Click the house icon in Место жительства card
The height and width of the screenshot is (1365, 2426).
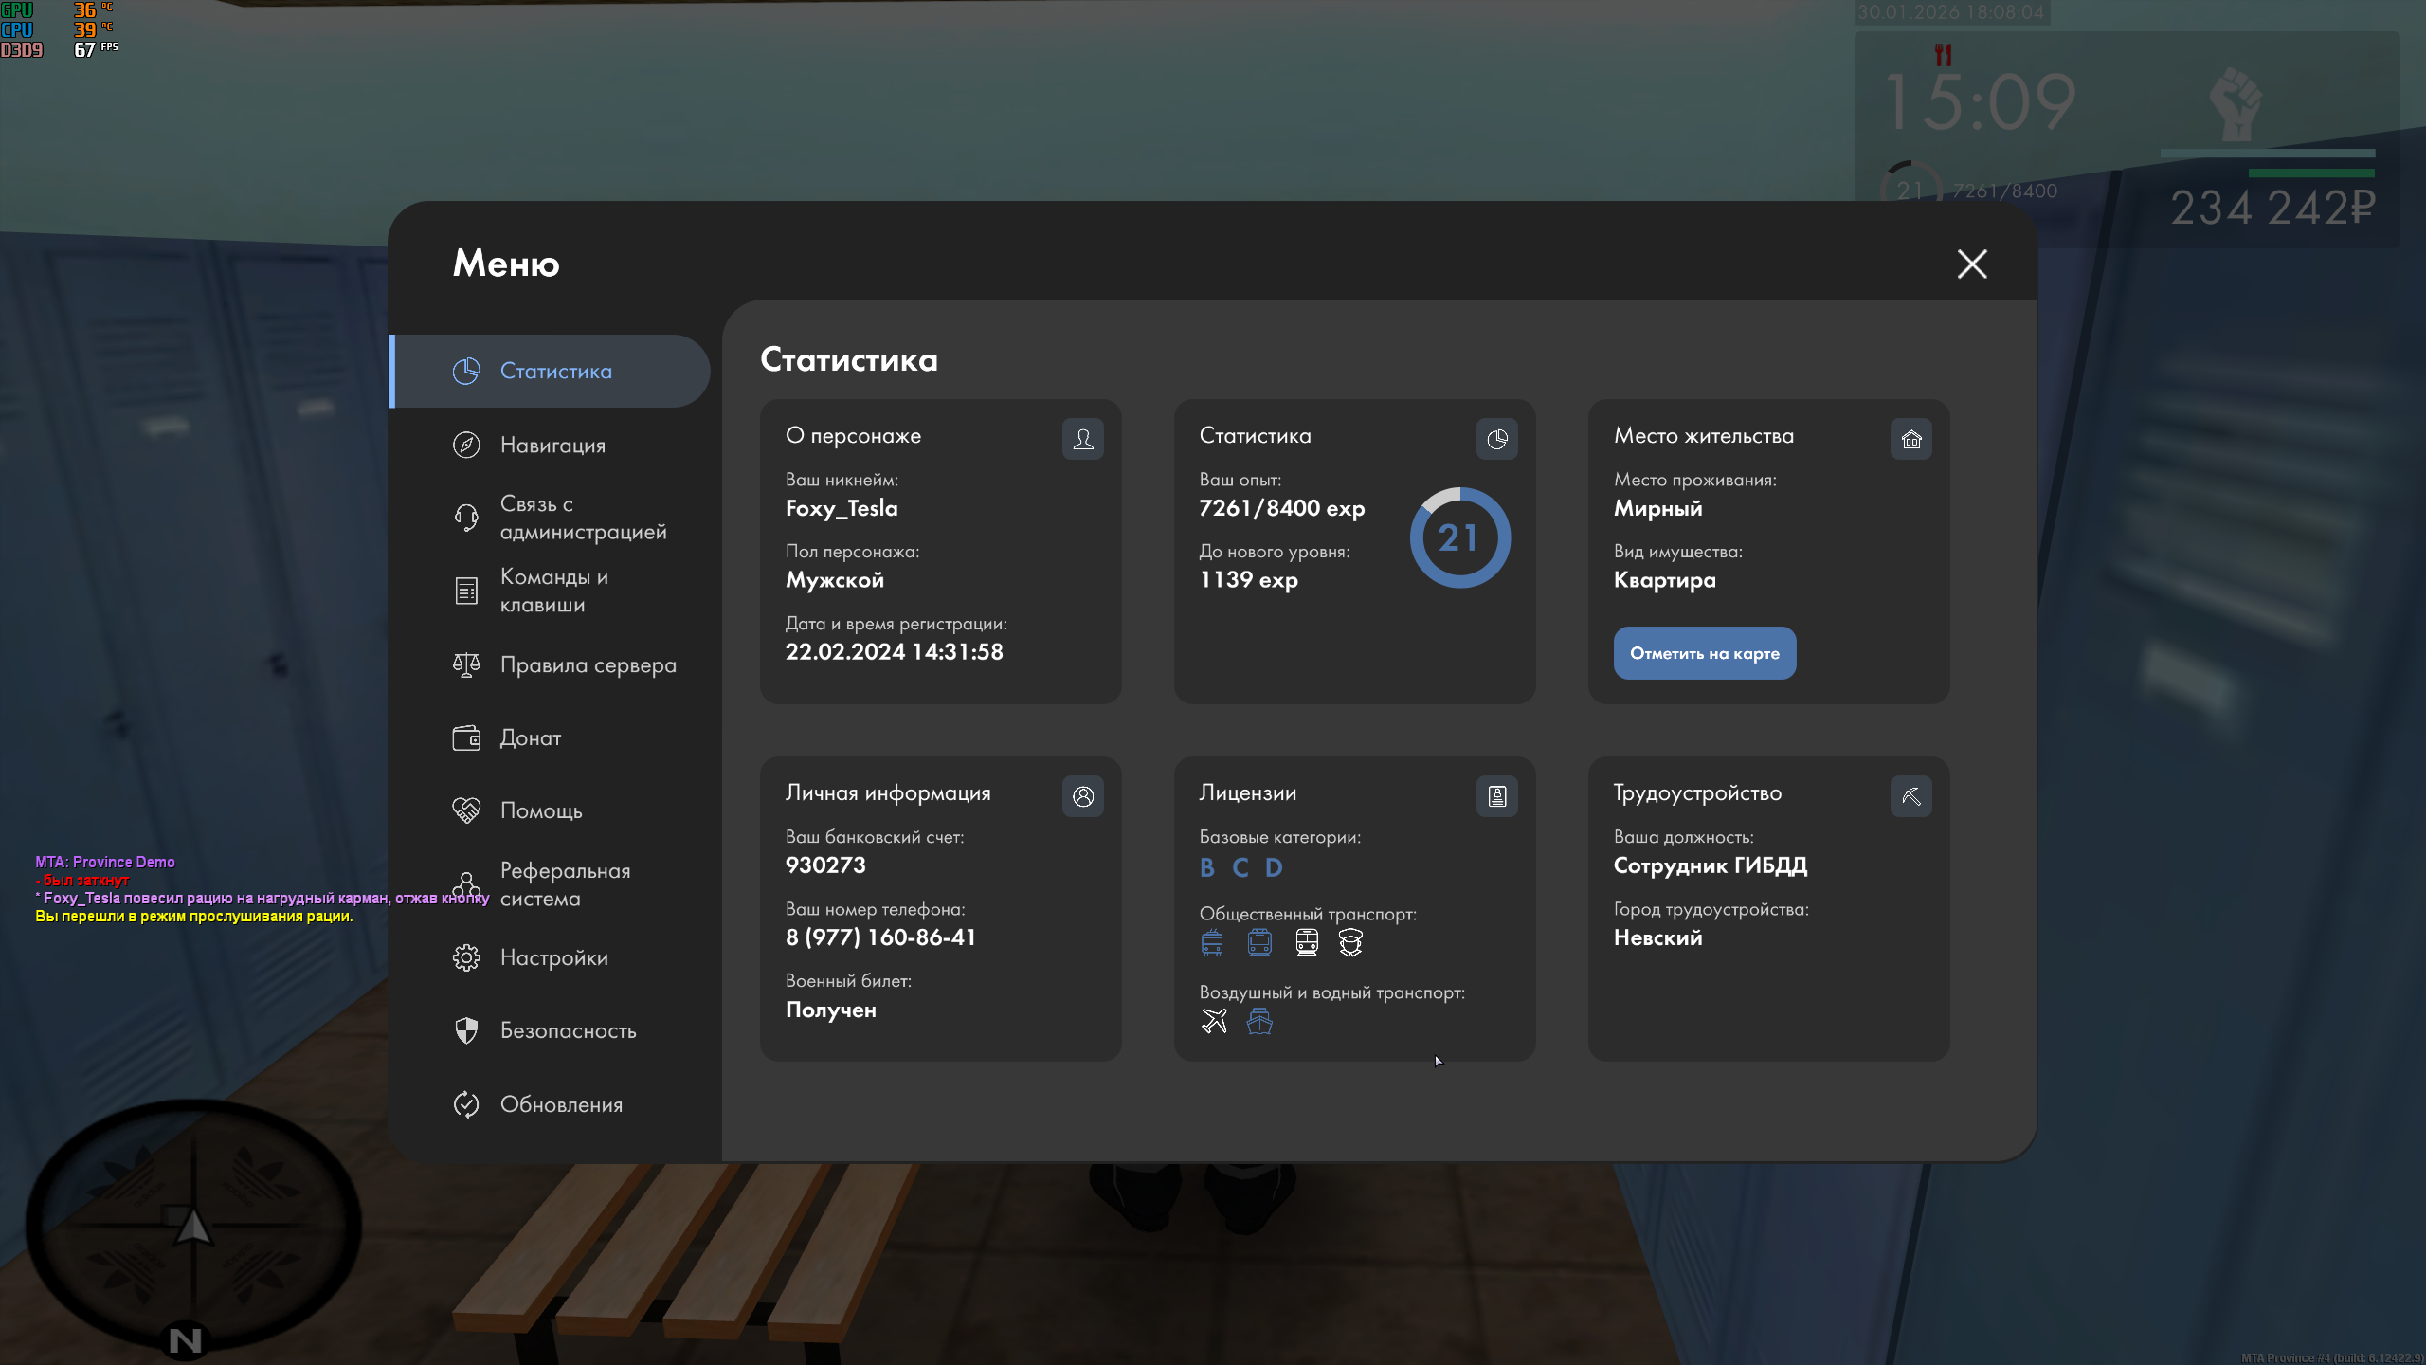1910,439
